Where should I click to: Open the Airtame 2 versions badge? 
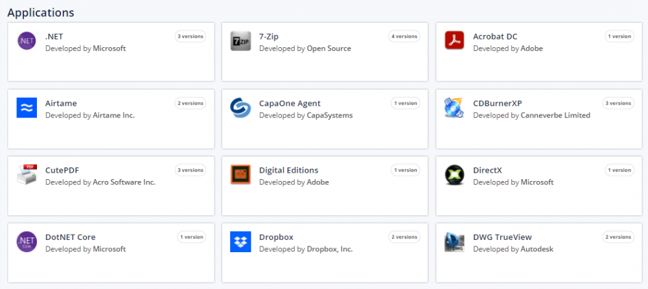tap(190, 103)
